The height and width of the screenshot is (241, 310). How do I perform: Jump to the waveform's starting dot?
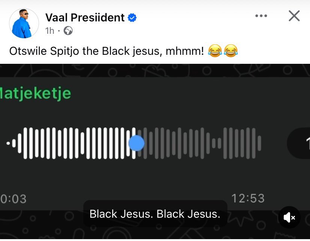(x=8, y=143)
